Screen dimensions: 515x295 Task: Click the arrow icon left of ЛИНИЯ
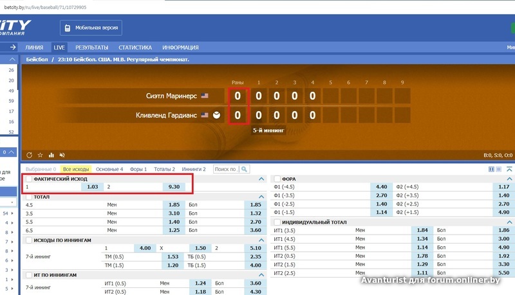pos(13,47)
